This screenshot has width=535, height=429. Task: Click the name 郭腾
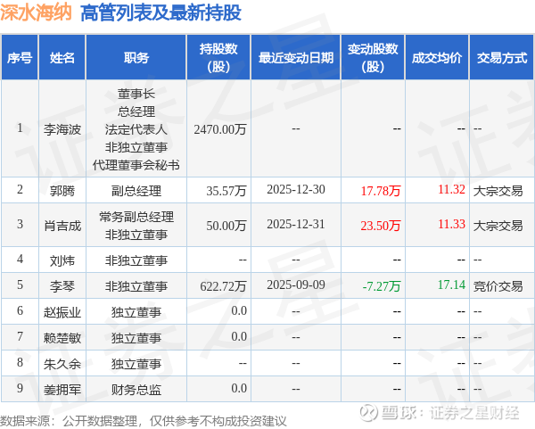62,191
